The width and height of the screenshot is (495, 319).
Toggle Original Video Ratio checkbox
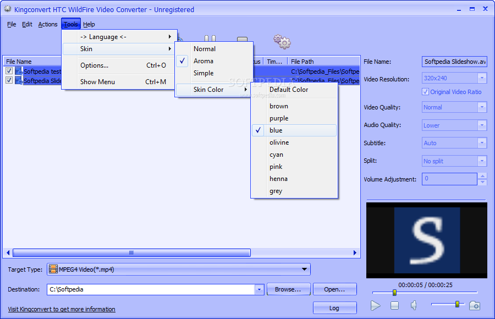click(x=425, y=92)
